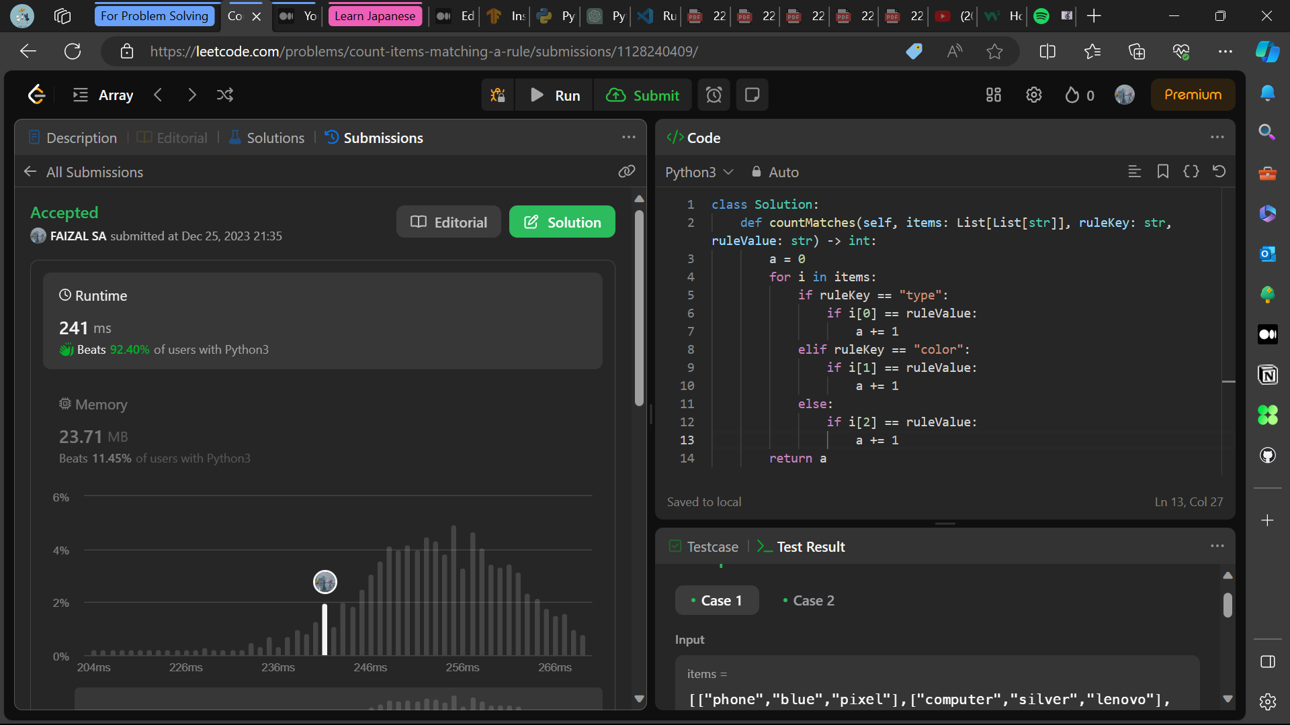Toggle the Auto lock setting

click(x=775, y=173)
